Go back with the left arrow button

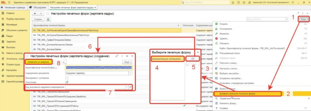point(35,13)
